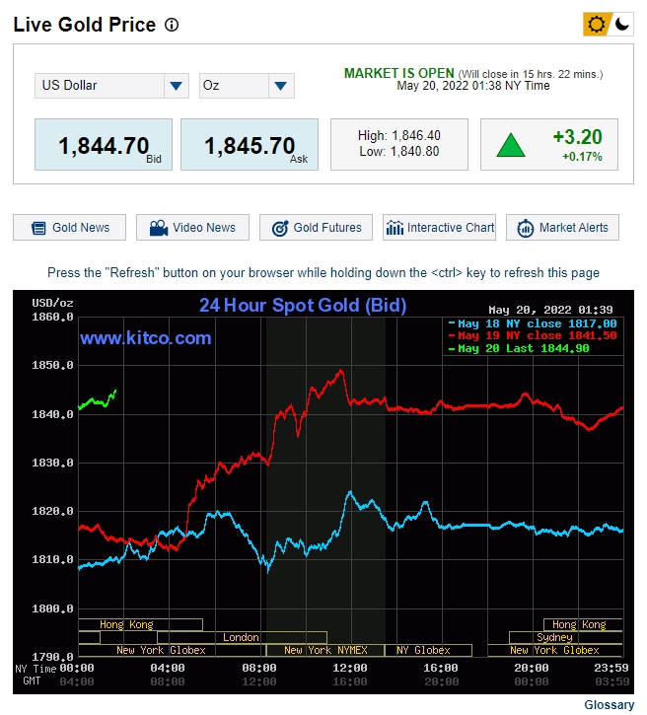Open the Glossary link
This screenshot has height=715, width=647.
click(x=610, y=704)
